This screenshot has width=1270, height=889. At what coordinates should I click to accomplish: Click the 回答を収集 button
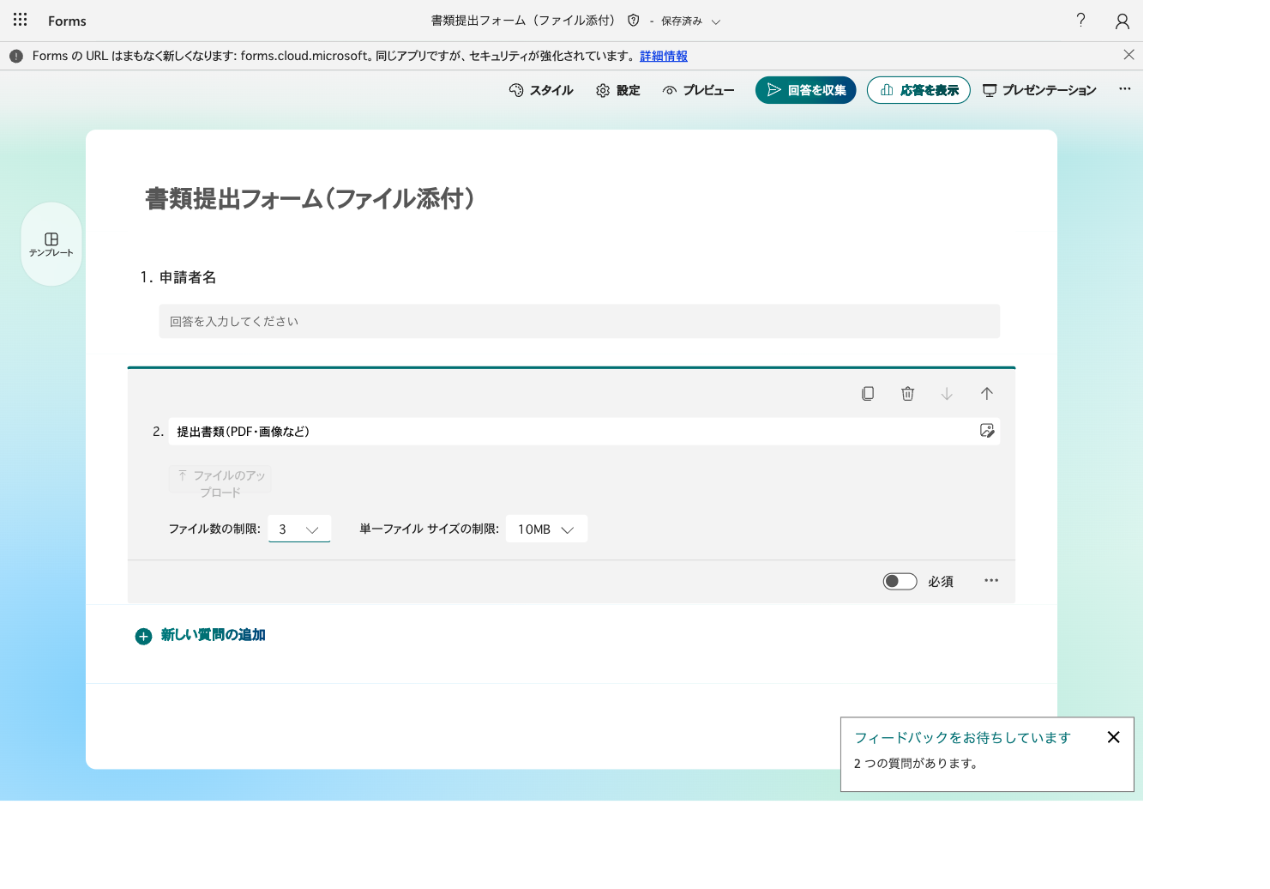point(805,90)
